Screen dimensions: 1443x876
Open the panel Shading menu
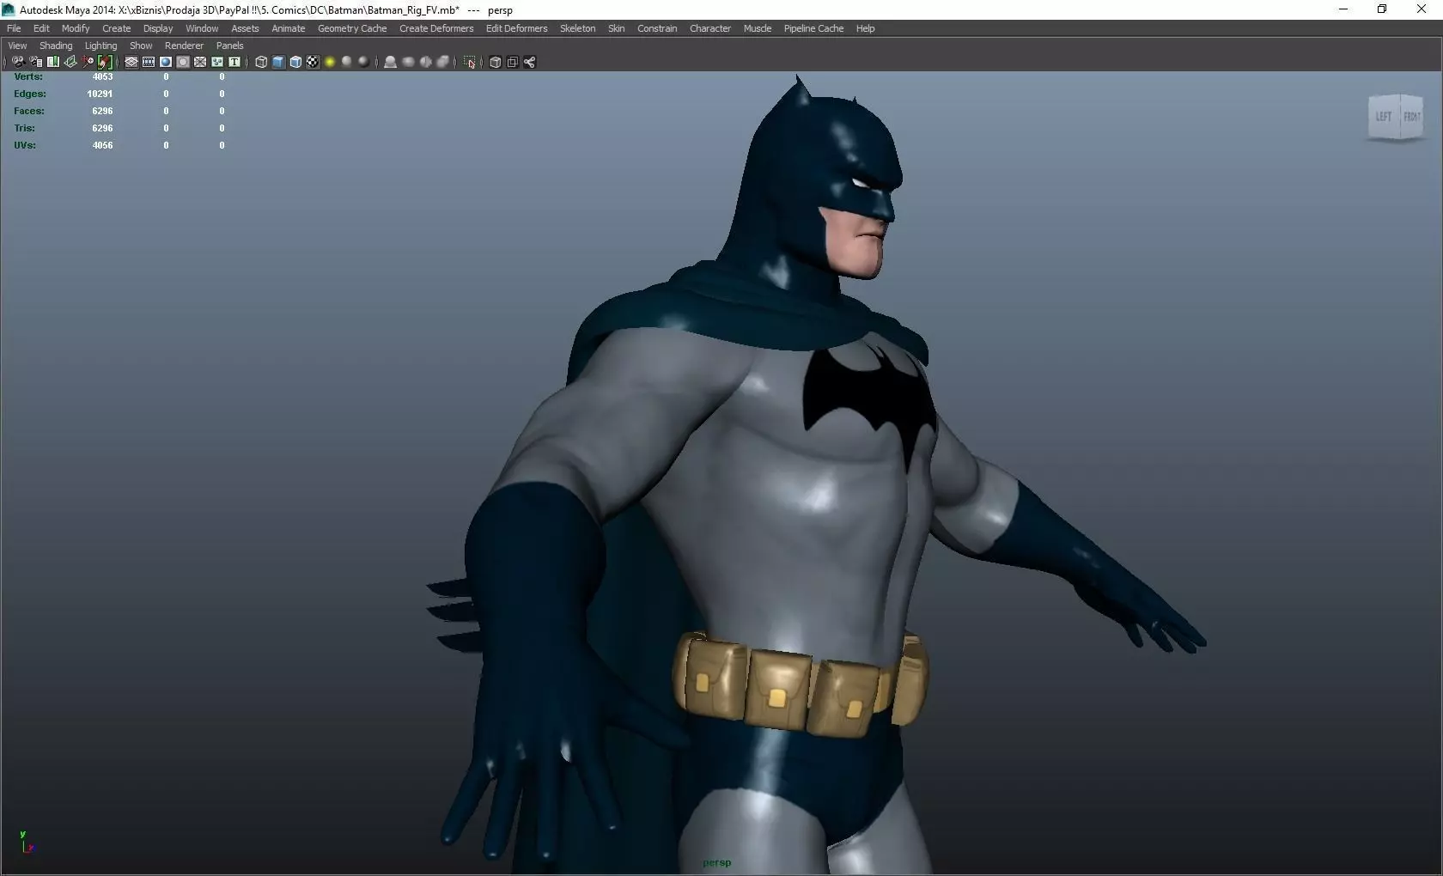(56, 46)
